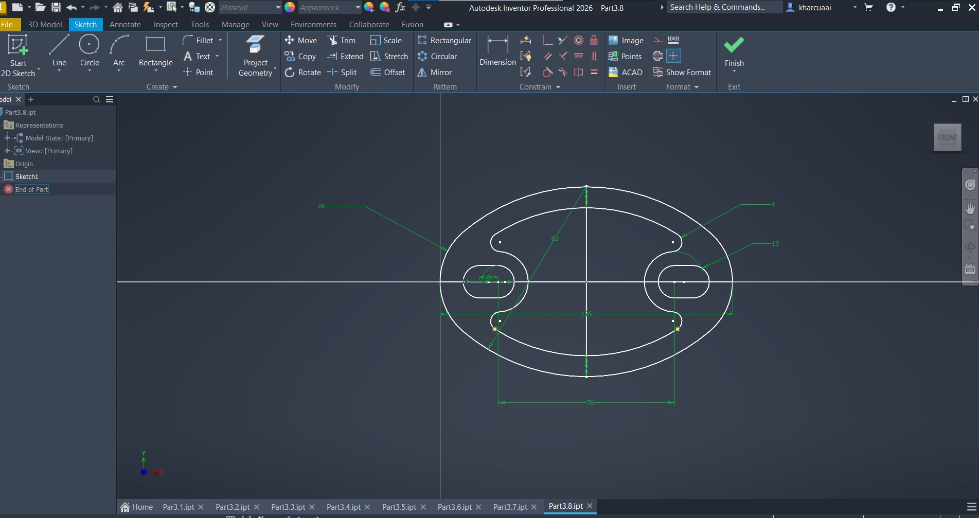Click Show Format button
The width and height of the screenshot is (979, 518).
pos(682,73)
